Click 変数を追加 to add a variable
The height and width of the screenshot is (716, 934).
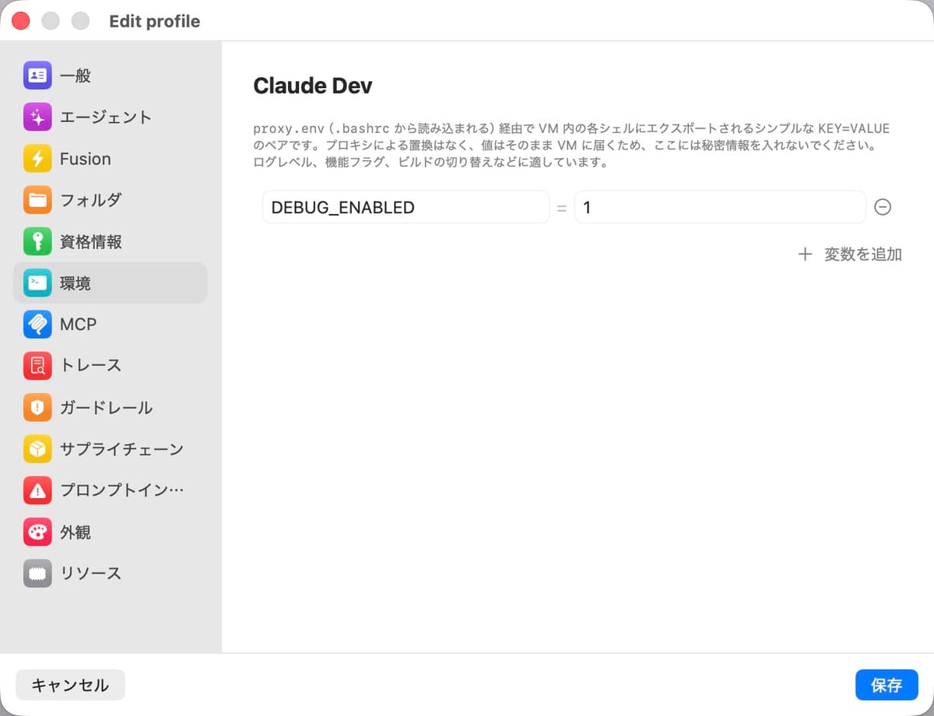click(x=850, y=254)
